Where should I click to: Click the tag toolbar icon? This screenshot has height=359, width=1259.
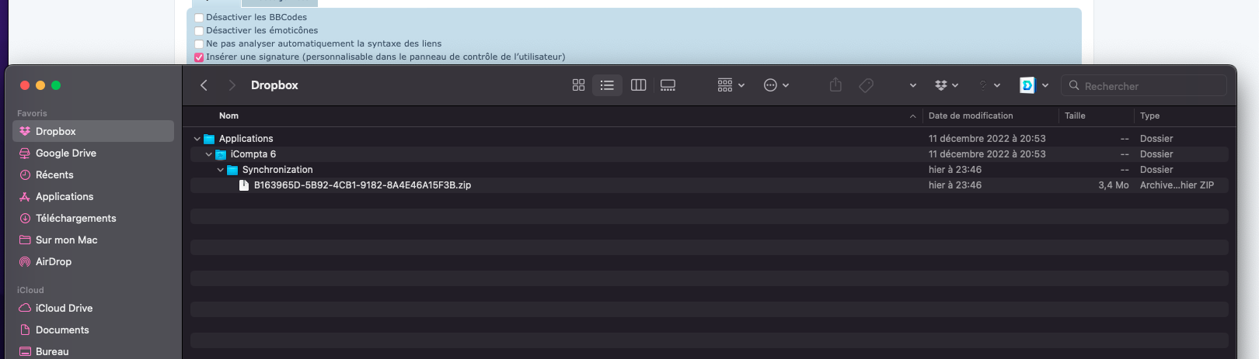(866, 85)
